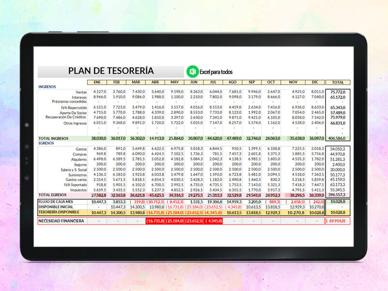Select January total ingresos 38.030,0
This screenshot has height=291, width=388.
click(99, 138)
